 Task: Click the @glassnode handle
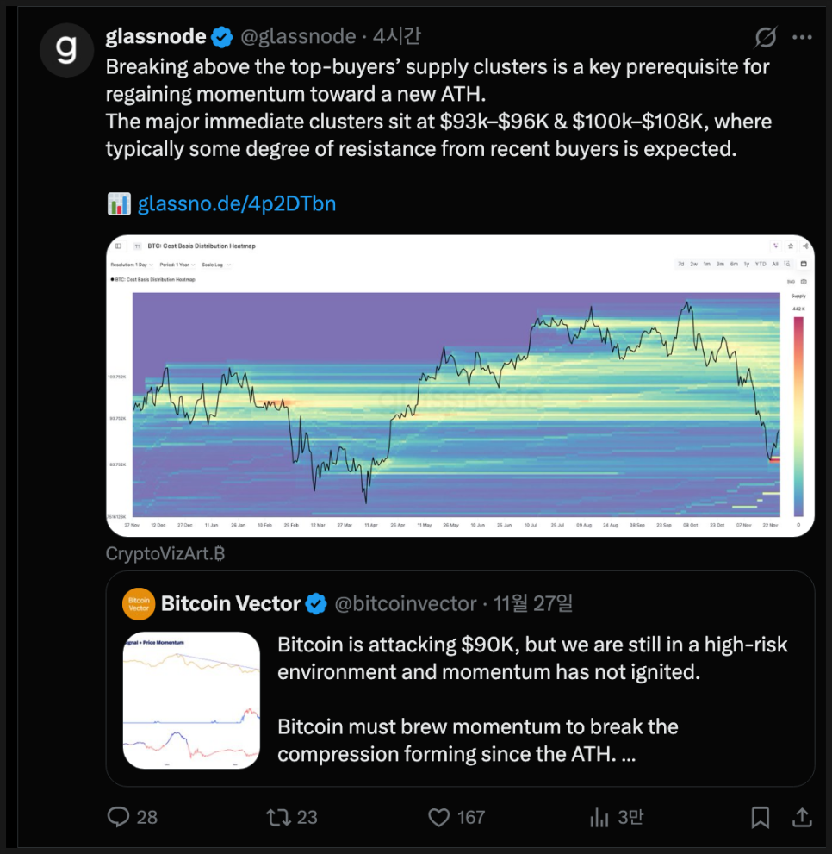pyautogui.click(x=297, y=36)
